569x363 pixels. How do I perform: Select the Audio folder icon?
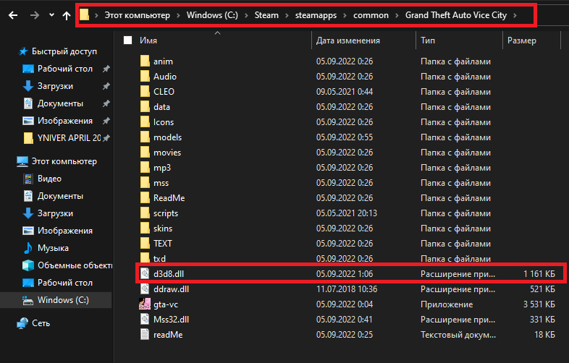(145, 76)
